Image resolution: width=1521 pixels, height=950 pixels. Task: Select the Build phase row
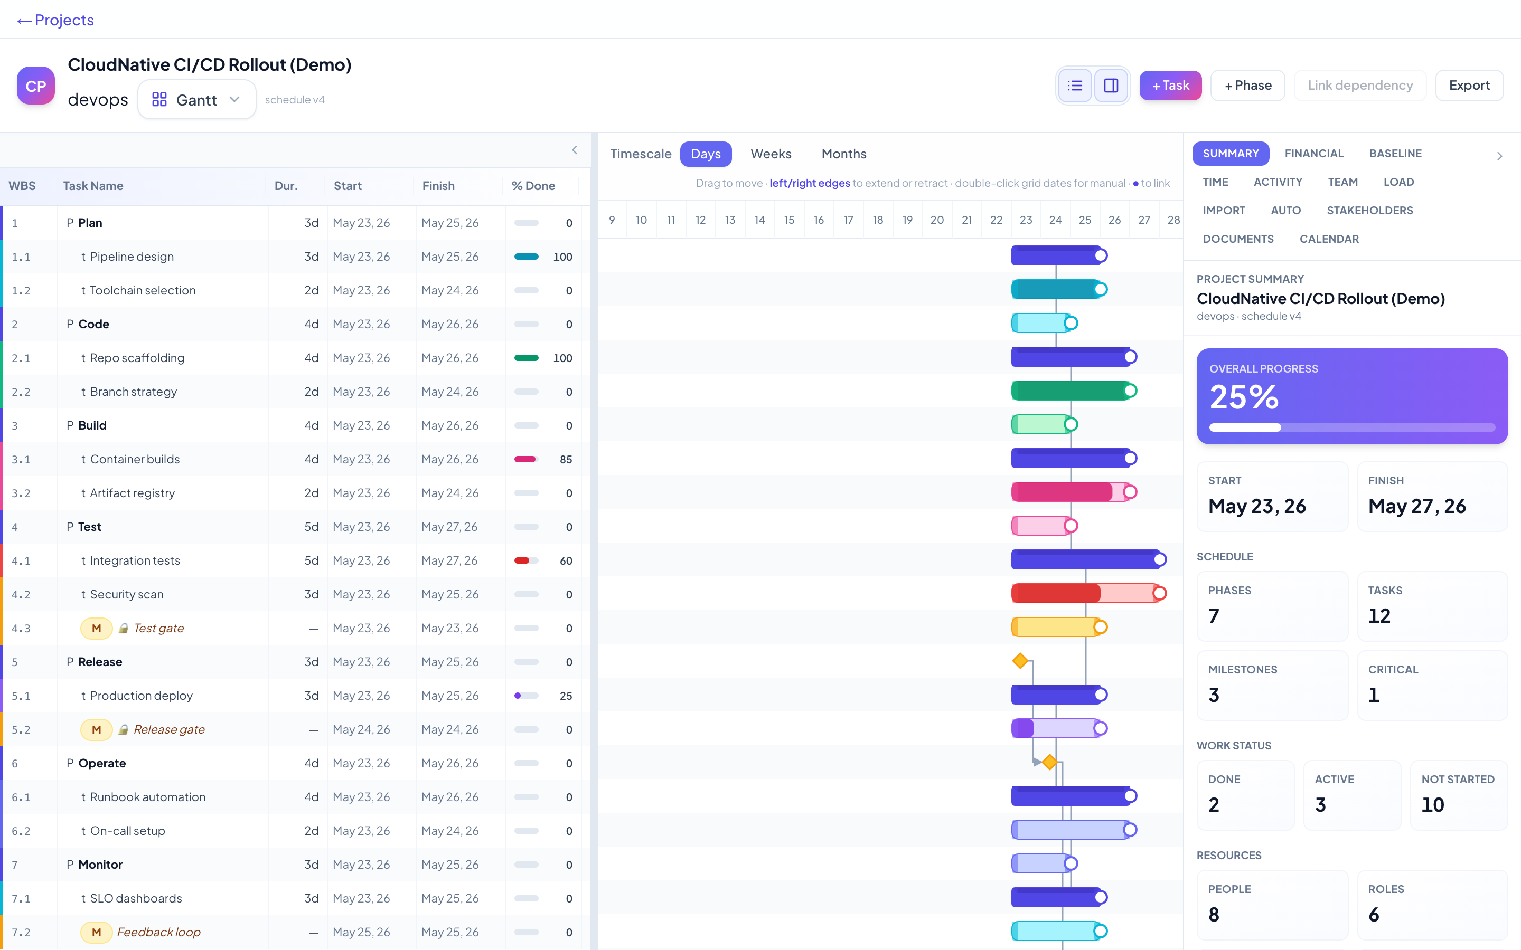295,425
